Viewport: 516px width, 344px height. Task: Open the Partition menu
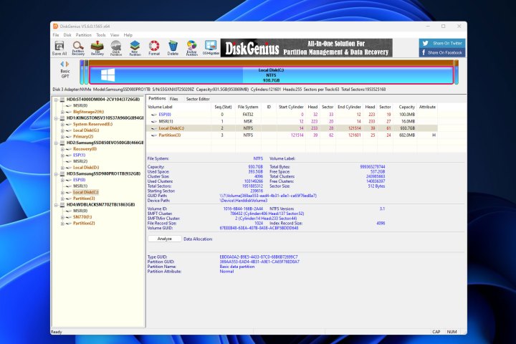pyautogui.click(x=84, y=34)
